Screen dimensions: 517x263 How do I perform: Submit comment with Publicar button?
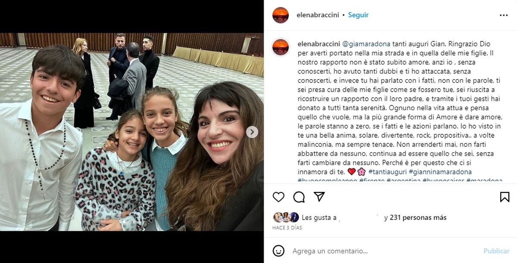tap(496, 251)
